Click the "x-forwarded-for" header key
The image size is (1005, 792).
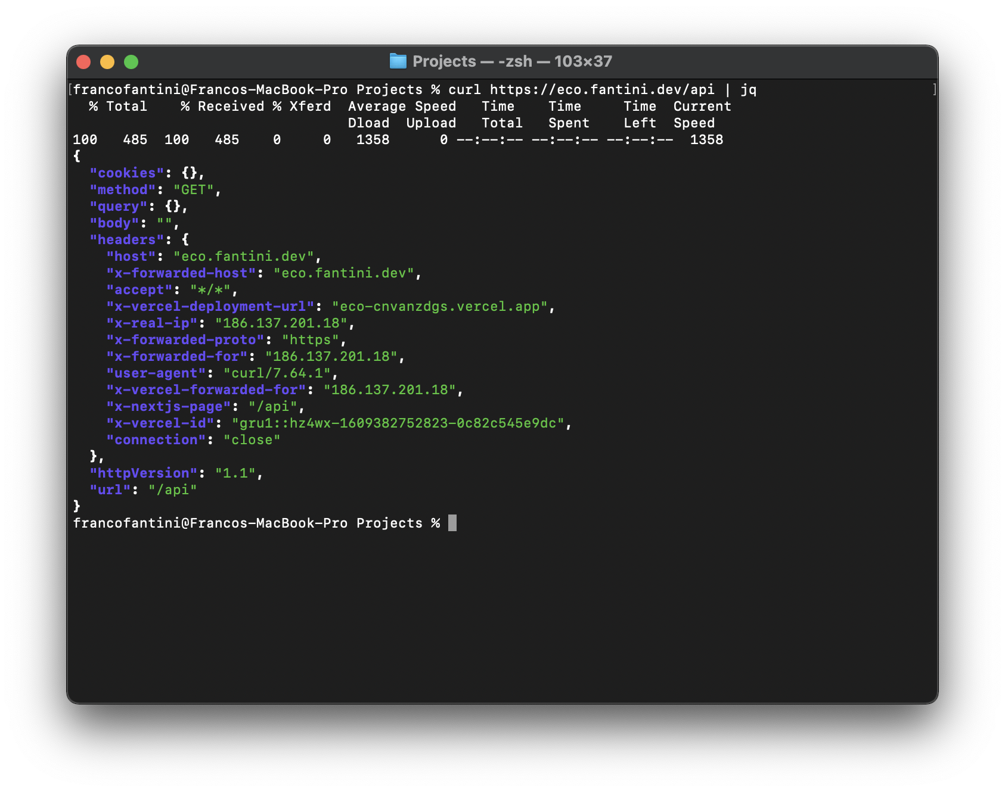tap(176, 356)
